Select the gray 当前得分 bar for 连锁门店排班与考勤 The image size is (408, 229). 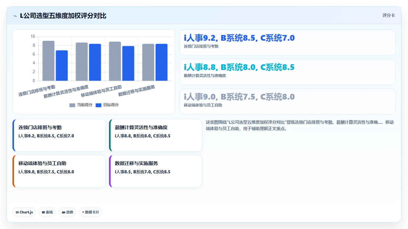tap(48, 61)
